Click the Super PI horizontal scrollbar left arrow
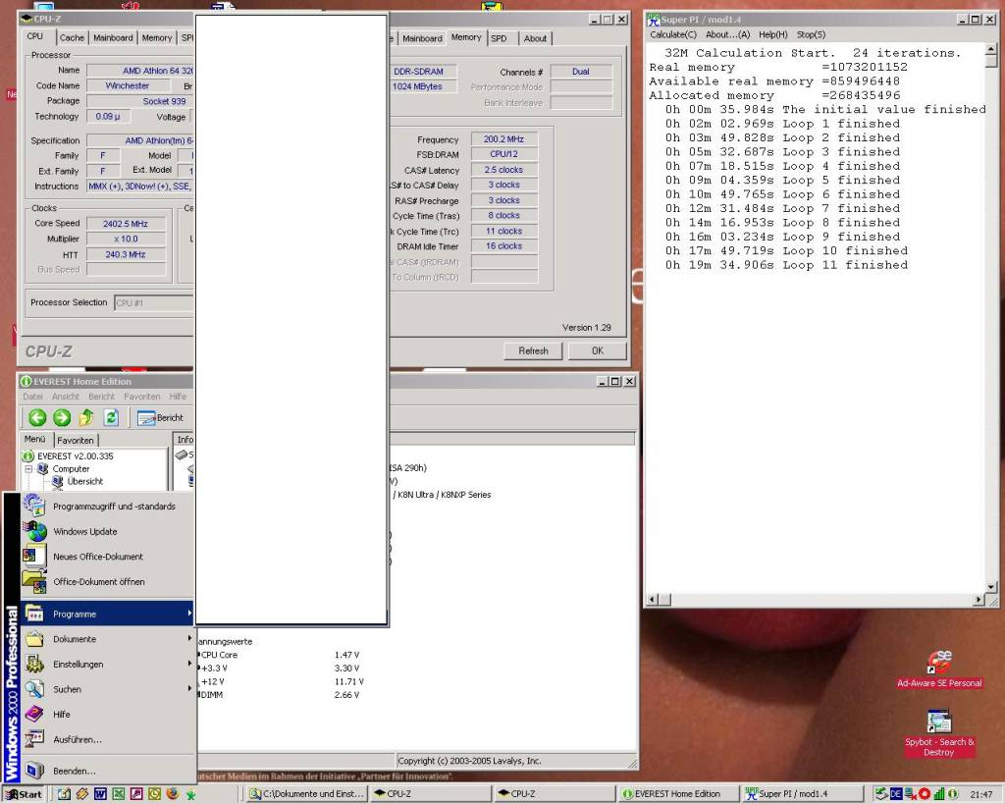Screen dimensions: 1005x804 [x=653, y=600]
